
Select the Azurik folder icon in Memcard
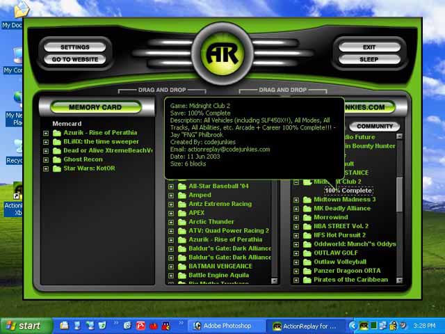[57, 133]
